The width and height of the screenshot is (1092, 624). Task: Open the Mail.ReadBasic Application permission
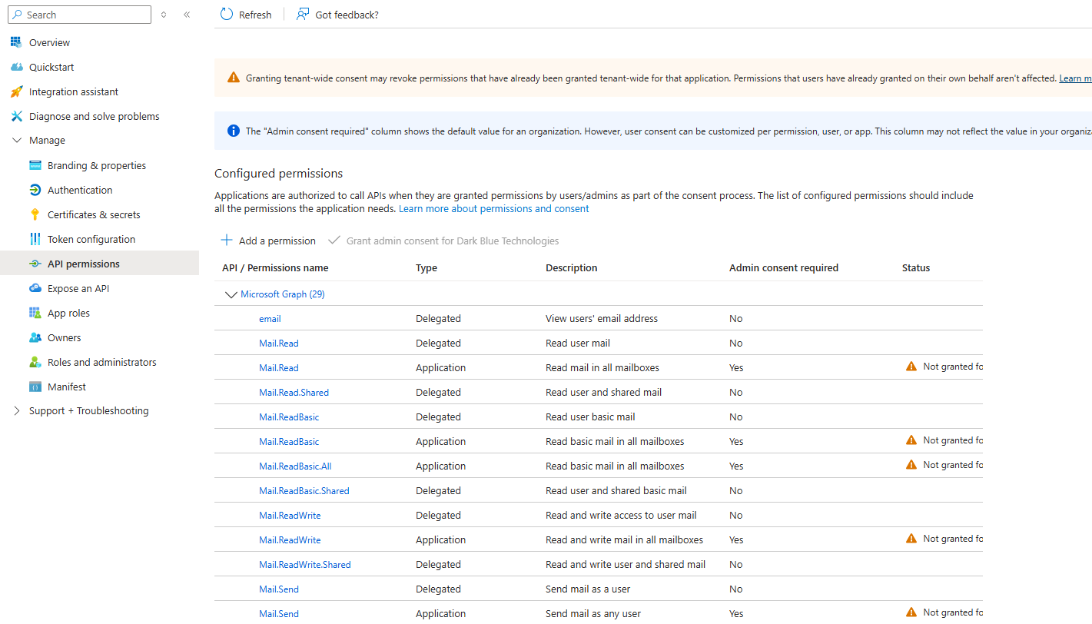[289, 441]
